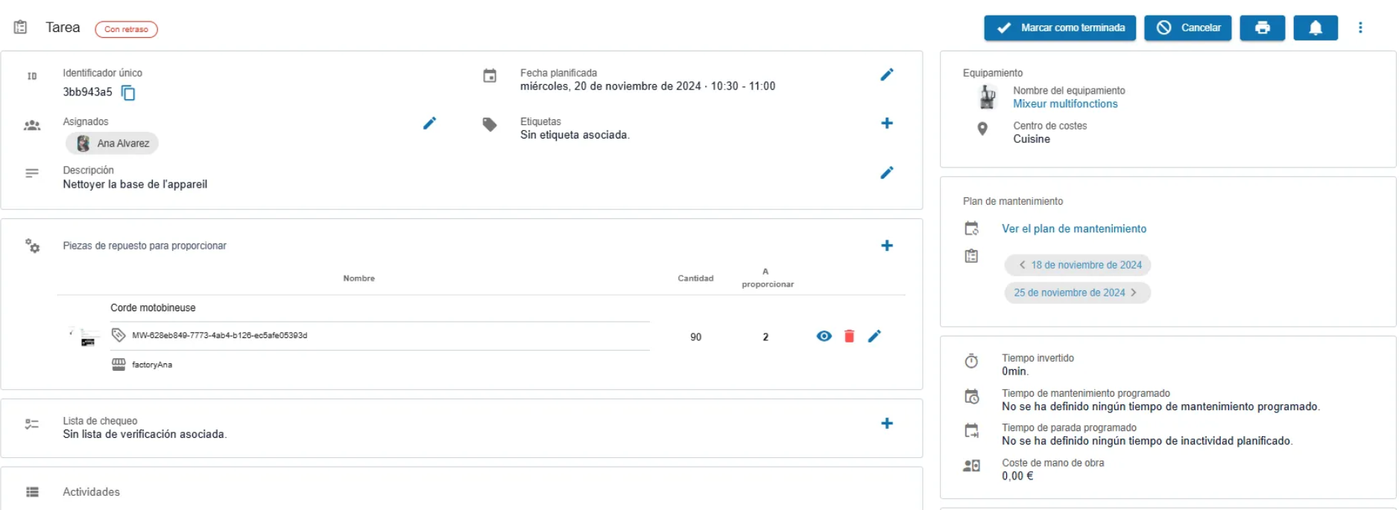
Task: Go to next task 25 de noviembre de 2024
Action: tap(1078, 293)
